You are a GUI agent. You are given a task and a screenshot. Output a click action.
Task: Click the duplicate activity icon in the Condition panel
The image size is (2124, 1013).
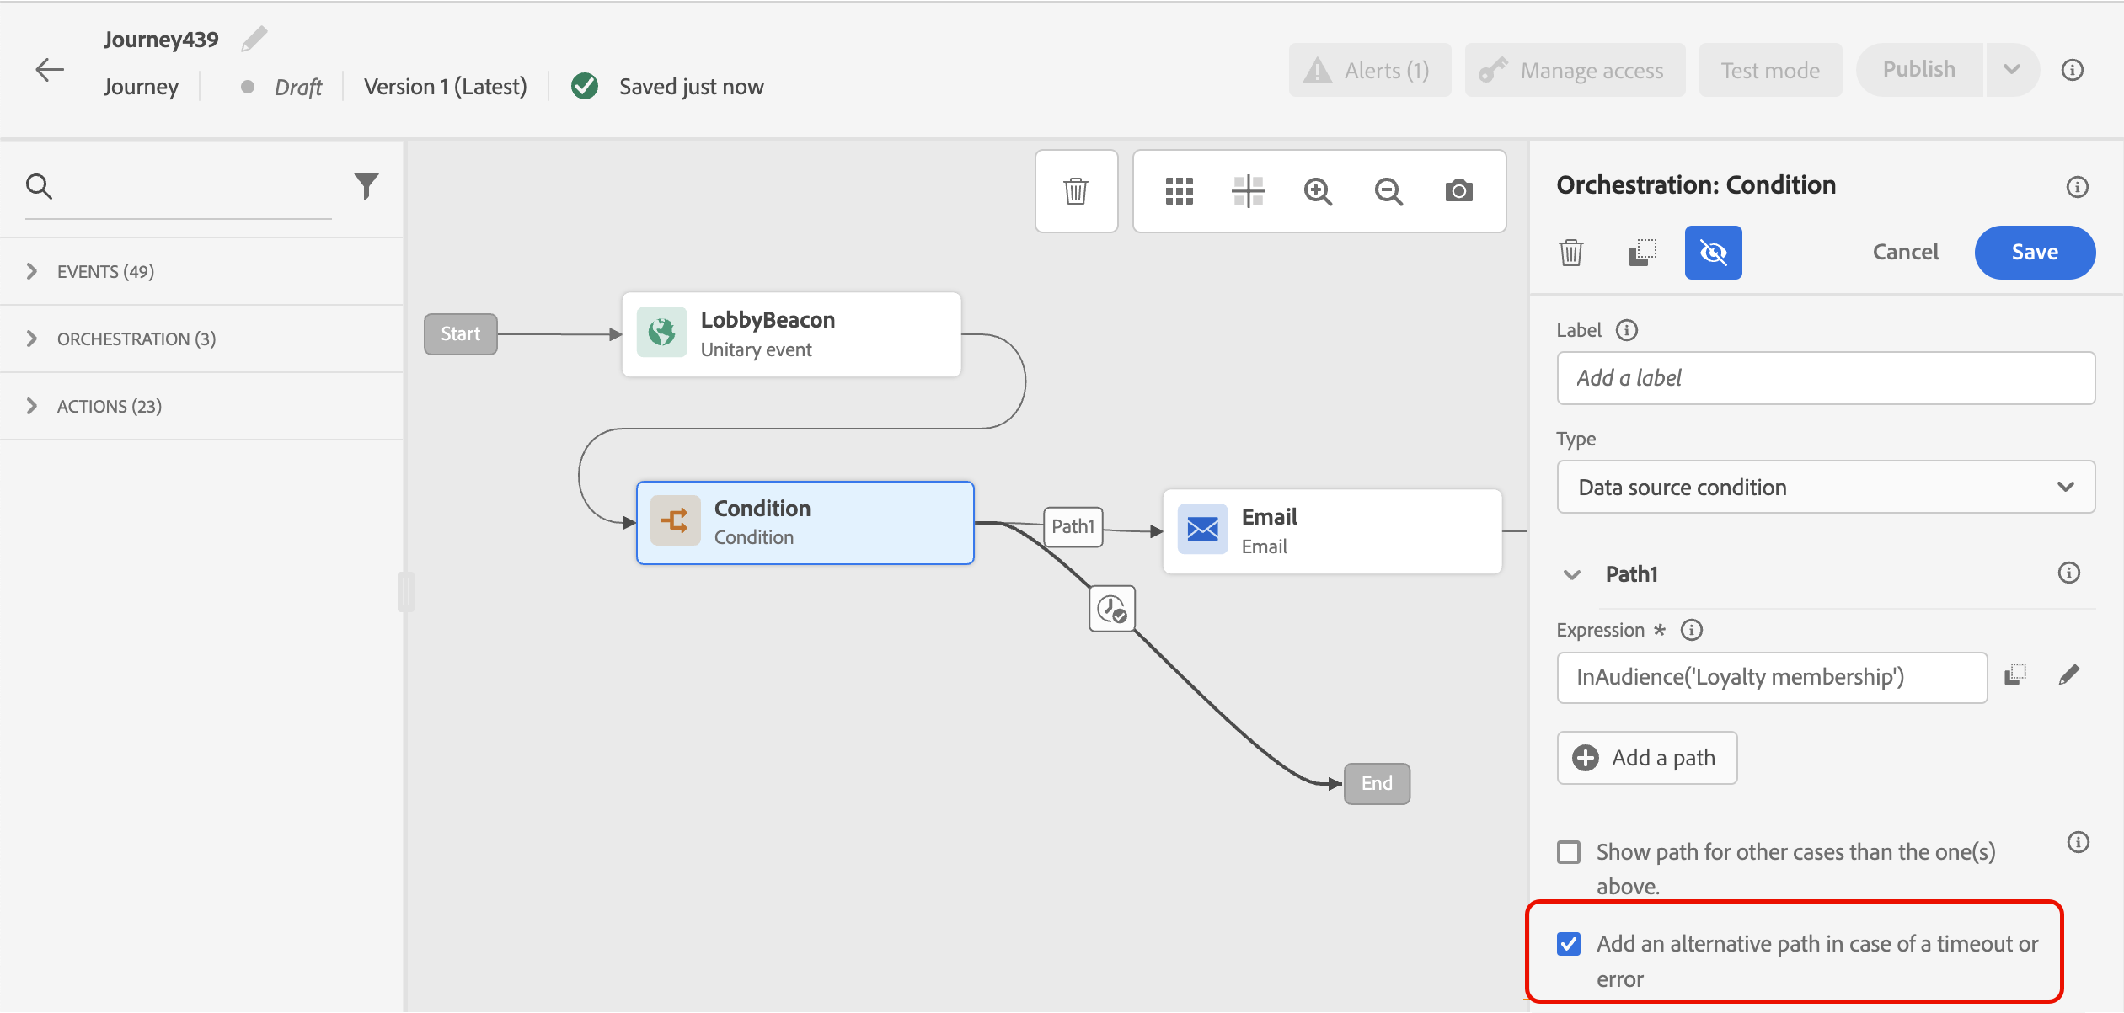click(1642, 252)
